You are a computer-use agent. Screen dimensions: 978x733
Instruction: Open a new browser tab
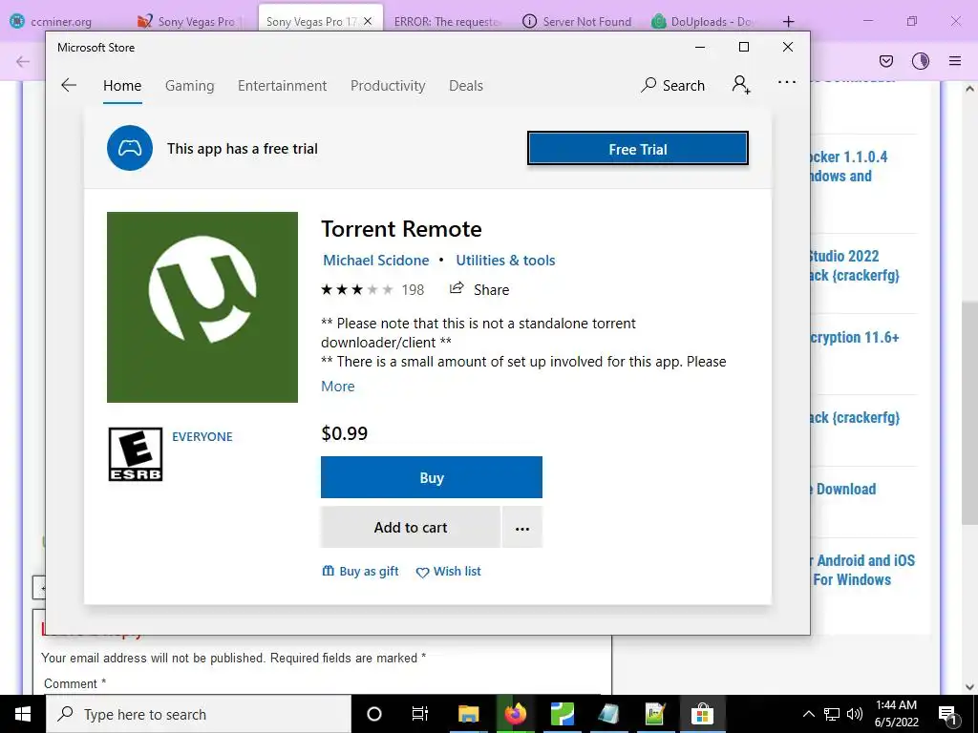(x=788, y=21)
